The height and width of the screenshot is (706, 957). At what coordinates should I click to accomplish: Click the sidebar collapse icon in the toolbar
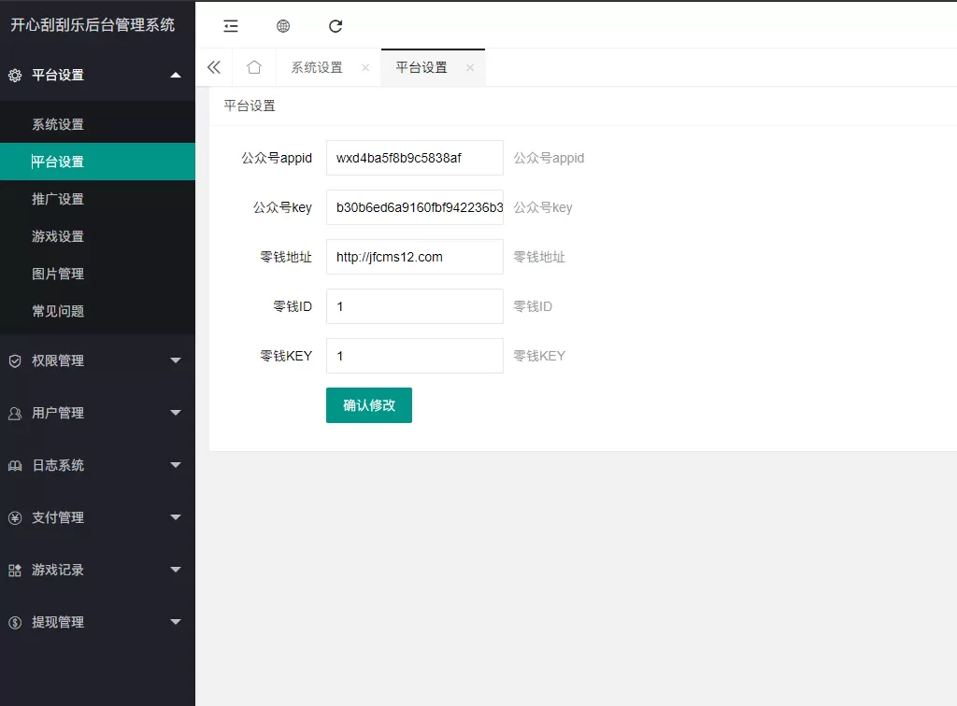click(230, 25)
